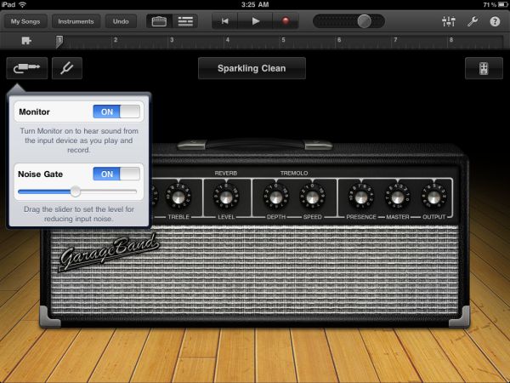The image size is (510, 383).
Task: Click the GarageBand logo on amp grille
Action: (110, 252)
